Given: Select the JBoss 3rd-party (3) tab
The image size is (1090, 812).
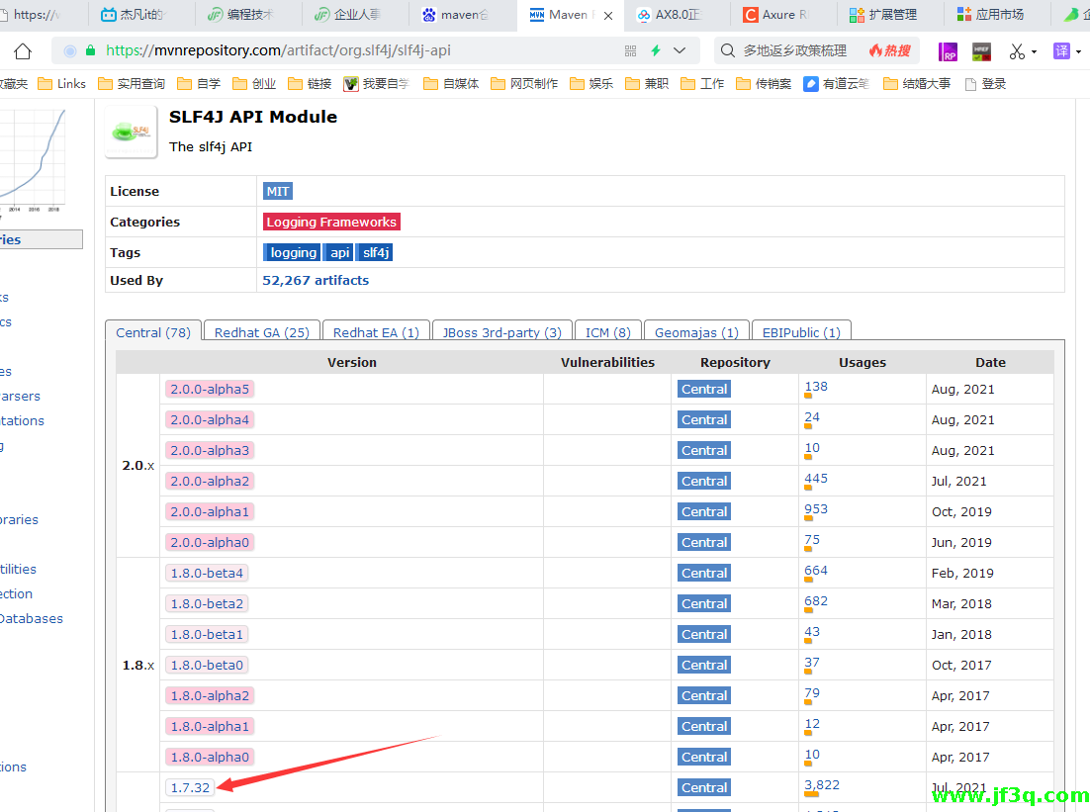Looking at the screenshot, I should point(501,332).
